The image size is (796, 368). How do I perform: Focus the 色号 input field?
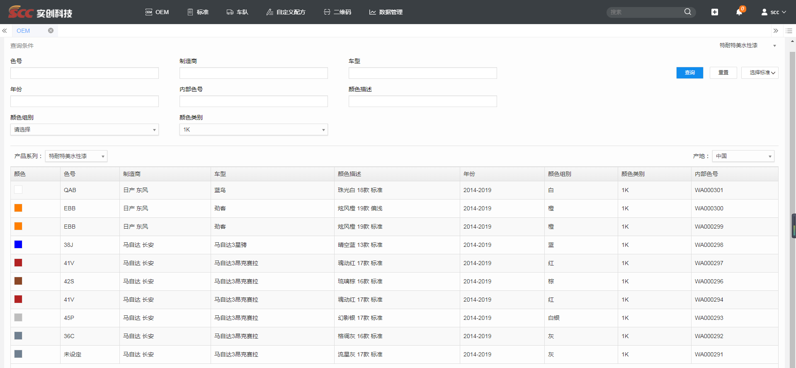(x=85, y=73)
